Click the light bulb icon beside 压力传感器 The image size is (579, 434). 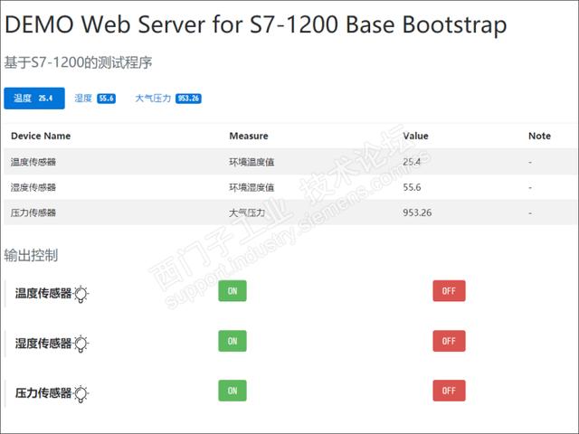click(81, 394)
